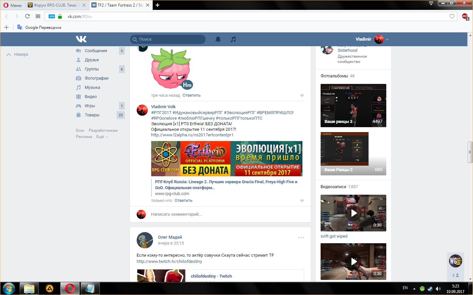Image resolution: width=473 pixels, height=295 pixels.
Task: Expand the Ещё footer menu
Action: [x=102, y=137]
